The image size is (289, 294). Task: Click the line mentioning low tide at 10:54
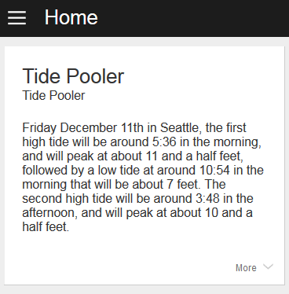point(143,171)
